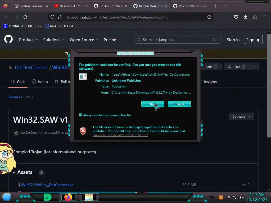Open the Star list dropdown arrow
Screen dimensions: 271x203
(254, 67)
